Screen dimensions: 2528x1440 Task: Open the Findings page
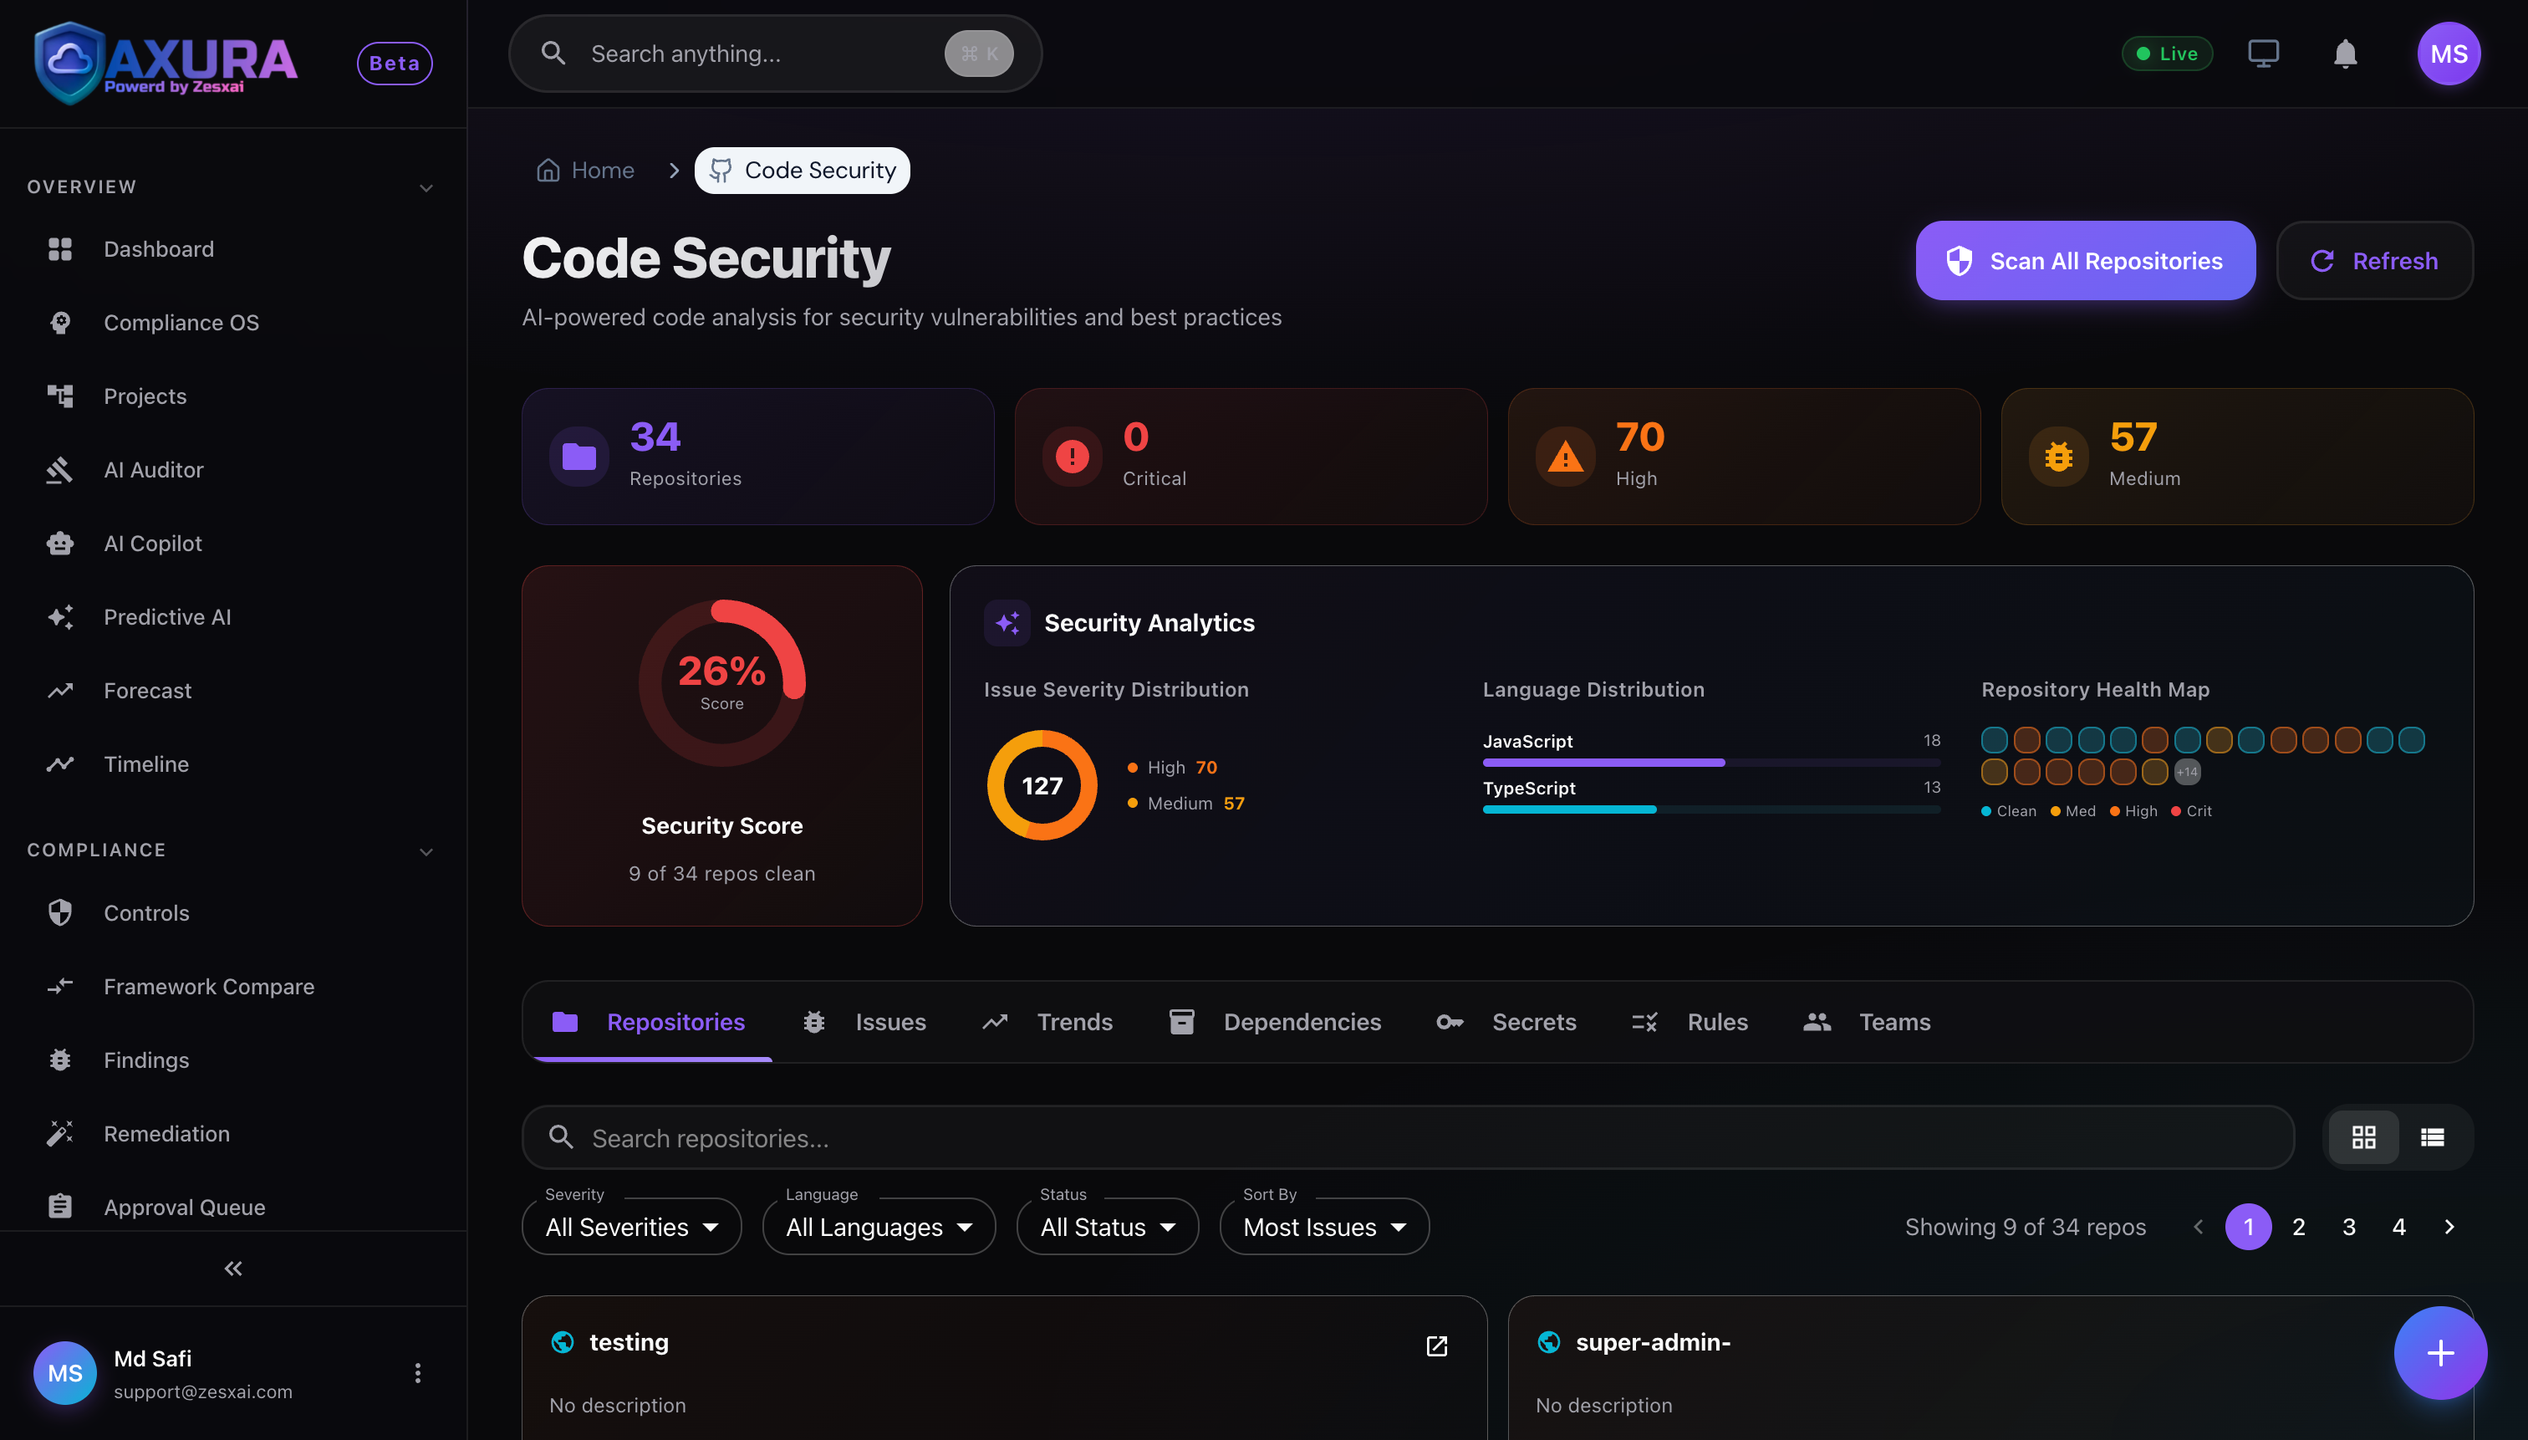145,1060
